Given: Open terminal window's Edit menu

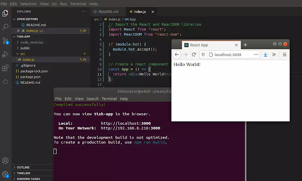Looking at the screenshot, I should [x=68, y=99].
